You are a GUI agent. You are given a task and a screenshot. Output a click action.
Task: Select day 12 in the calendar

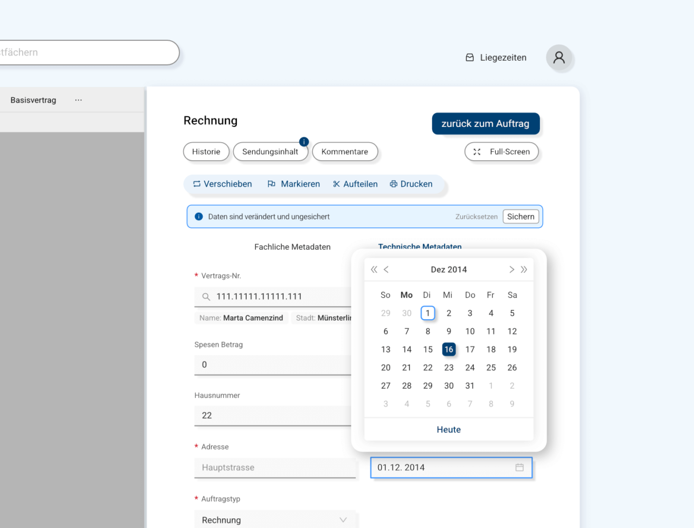point(512,332)
